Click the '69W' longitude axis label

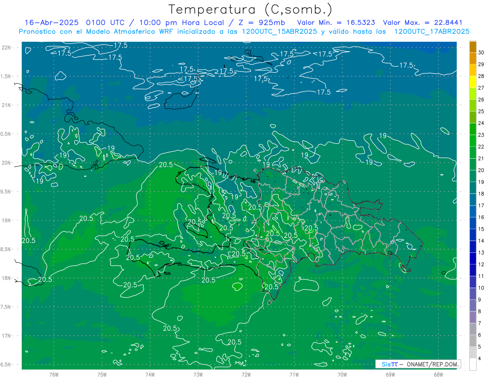pyautogui.click(x=390, y=375)
